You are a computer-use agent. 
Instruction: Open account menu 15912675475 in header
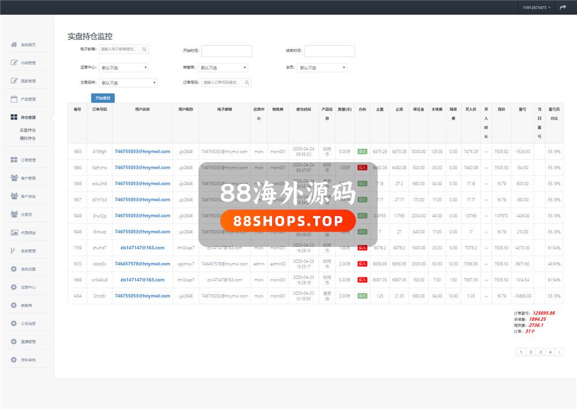tap(536, 7)
